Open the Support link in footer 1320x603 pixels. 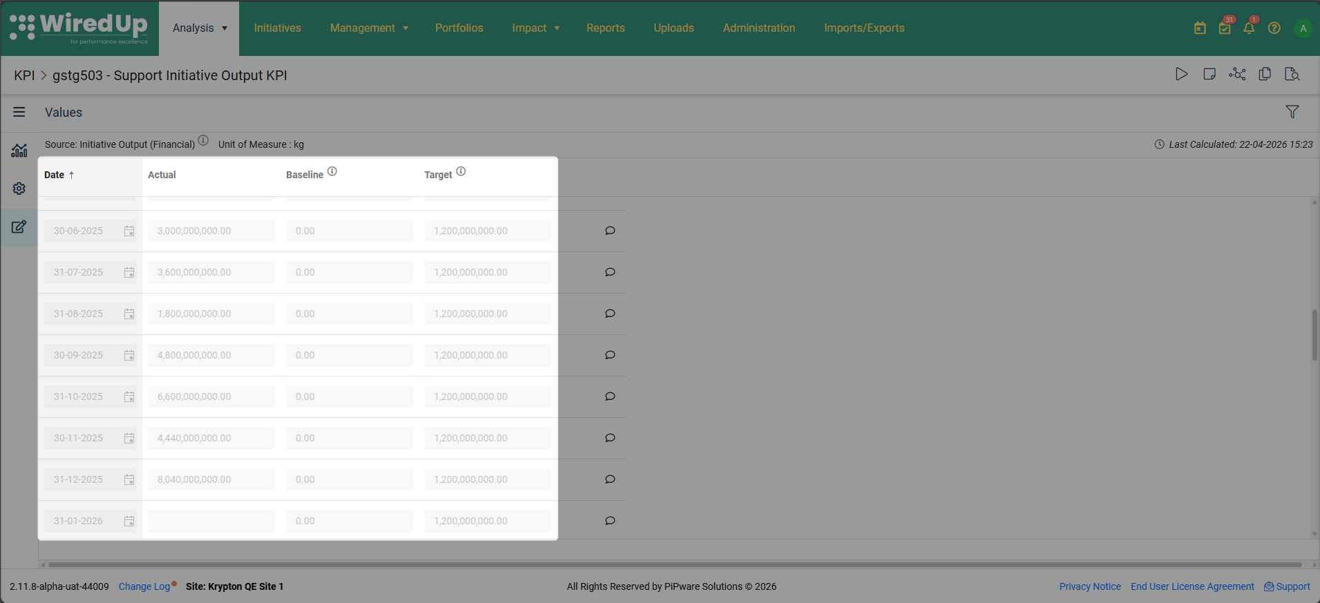[1287, 586]
